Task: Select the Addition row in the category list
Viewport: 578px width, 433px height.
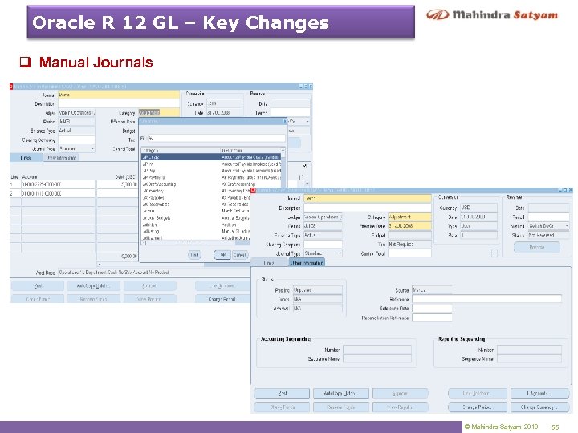Action: click(196, 225)
